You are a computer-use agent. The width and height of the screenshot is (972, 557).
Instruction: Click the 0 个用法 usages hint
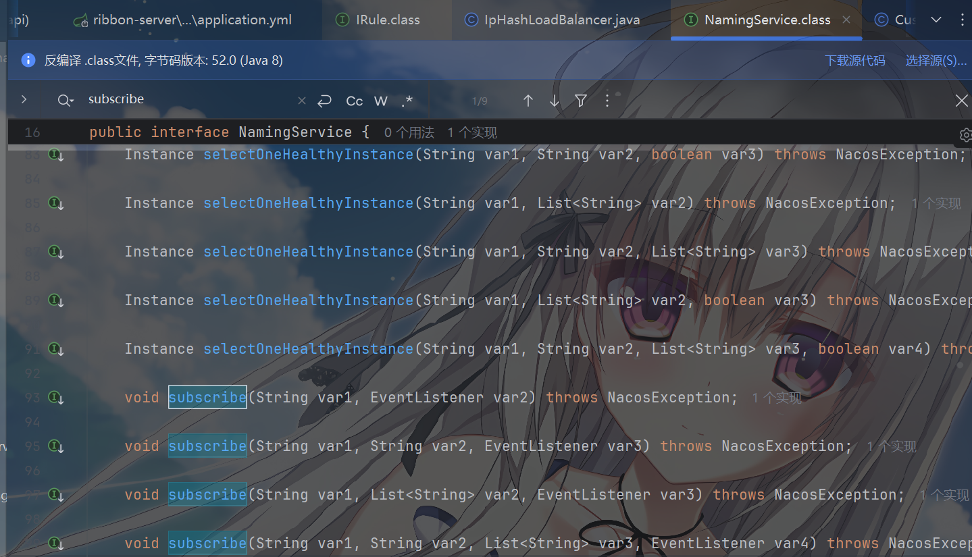coord(409,133)
